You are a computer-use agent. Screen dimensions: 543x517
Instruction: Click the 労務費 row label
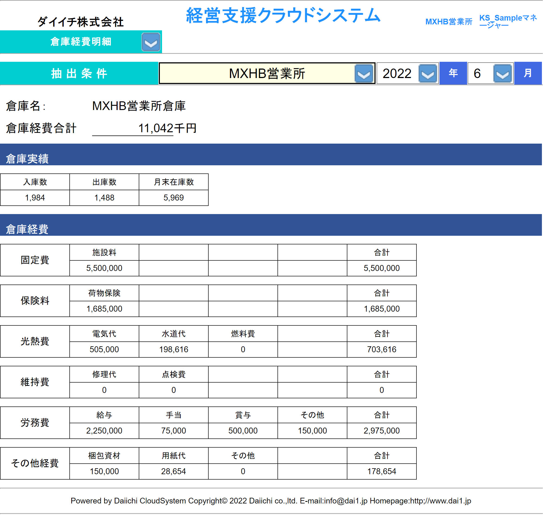click(x=35, y=422)
